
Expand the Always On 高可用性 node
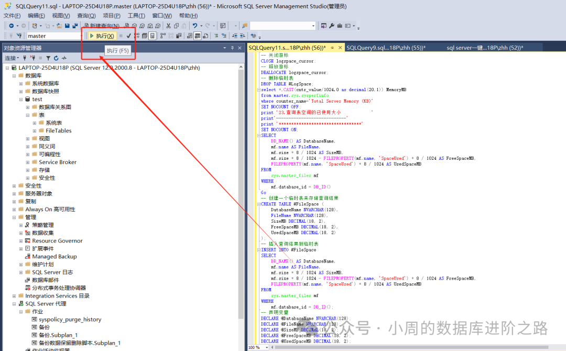tap(14, 209)
